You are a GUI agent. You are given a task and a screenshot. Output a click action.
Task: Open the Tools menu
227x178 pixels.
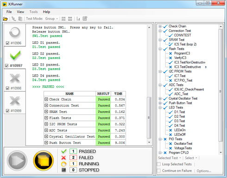tap(33, 12)
